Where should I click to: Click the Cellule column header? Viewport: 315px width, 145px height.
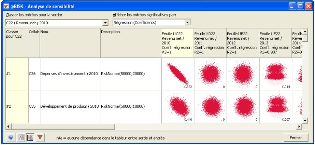point(34,43)
